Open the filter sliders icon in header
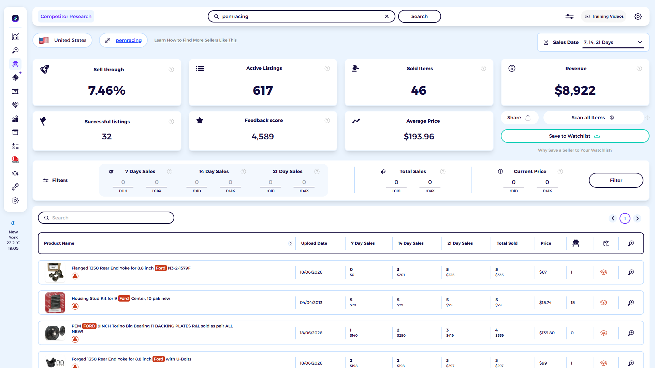This screenshot has width=655, height=368. coord(569,16)
